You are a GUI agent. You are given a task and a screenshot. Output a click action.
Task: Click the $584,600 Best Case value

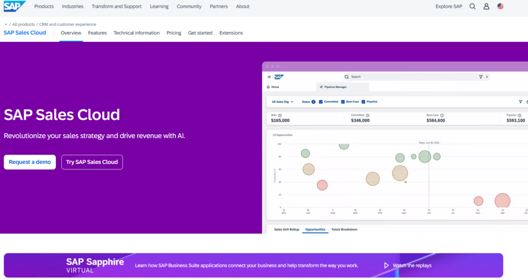click(436, 121)
